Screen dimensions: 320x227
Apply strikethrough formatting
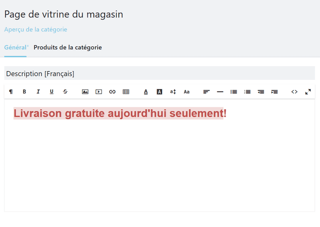coord(65,92)
